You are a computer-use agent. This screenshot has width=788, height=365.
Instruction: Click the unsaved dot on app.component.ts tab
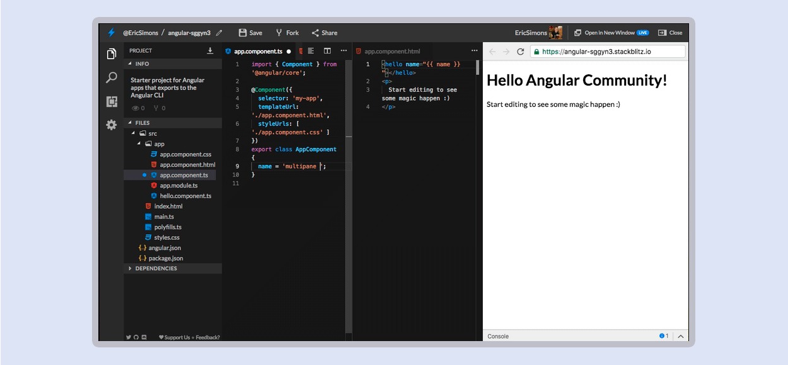[289, 51]
